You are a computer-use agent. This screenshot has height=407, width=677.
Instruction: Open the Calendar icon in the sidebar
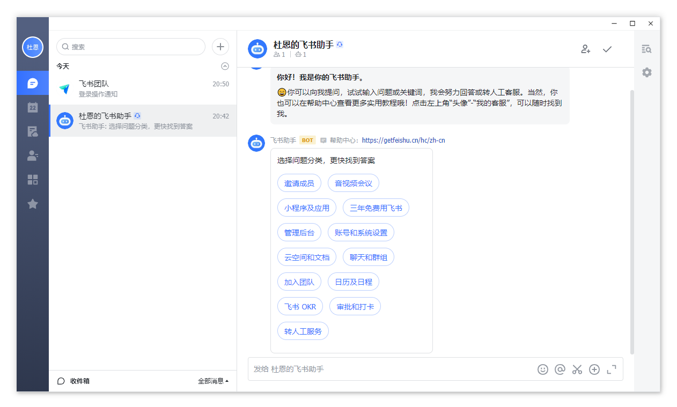[33, 107]
